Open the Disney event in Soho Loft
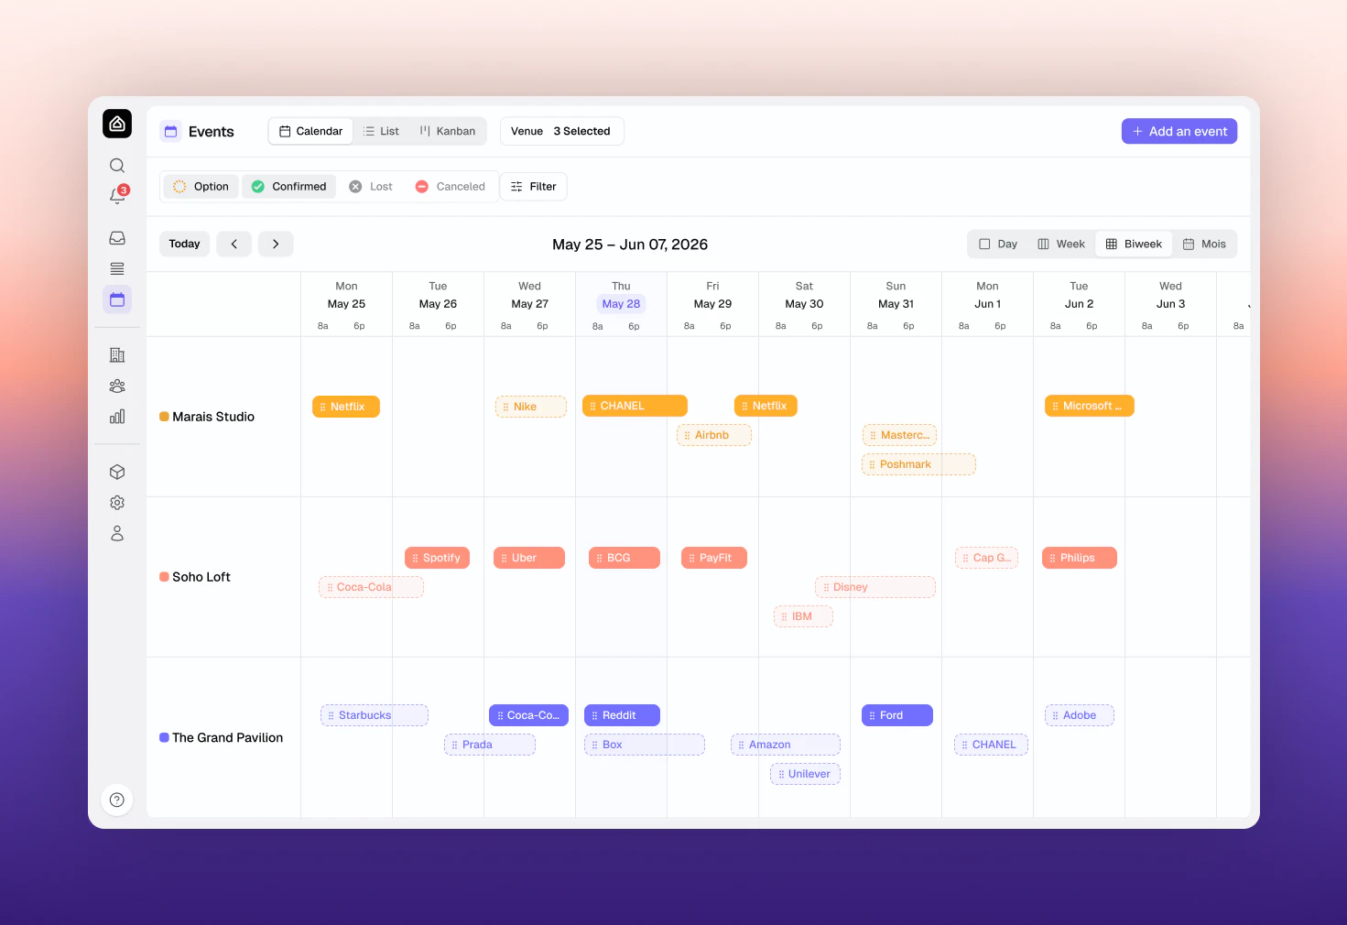This screenshot has height=925, width=1347. point(875,587)
